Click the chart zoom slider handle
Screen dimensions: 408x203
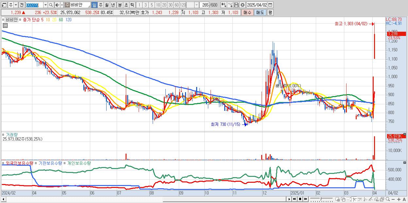point(321,199)
